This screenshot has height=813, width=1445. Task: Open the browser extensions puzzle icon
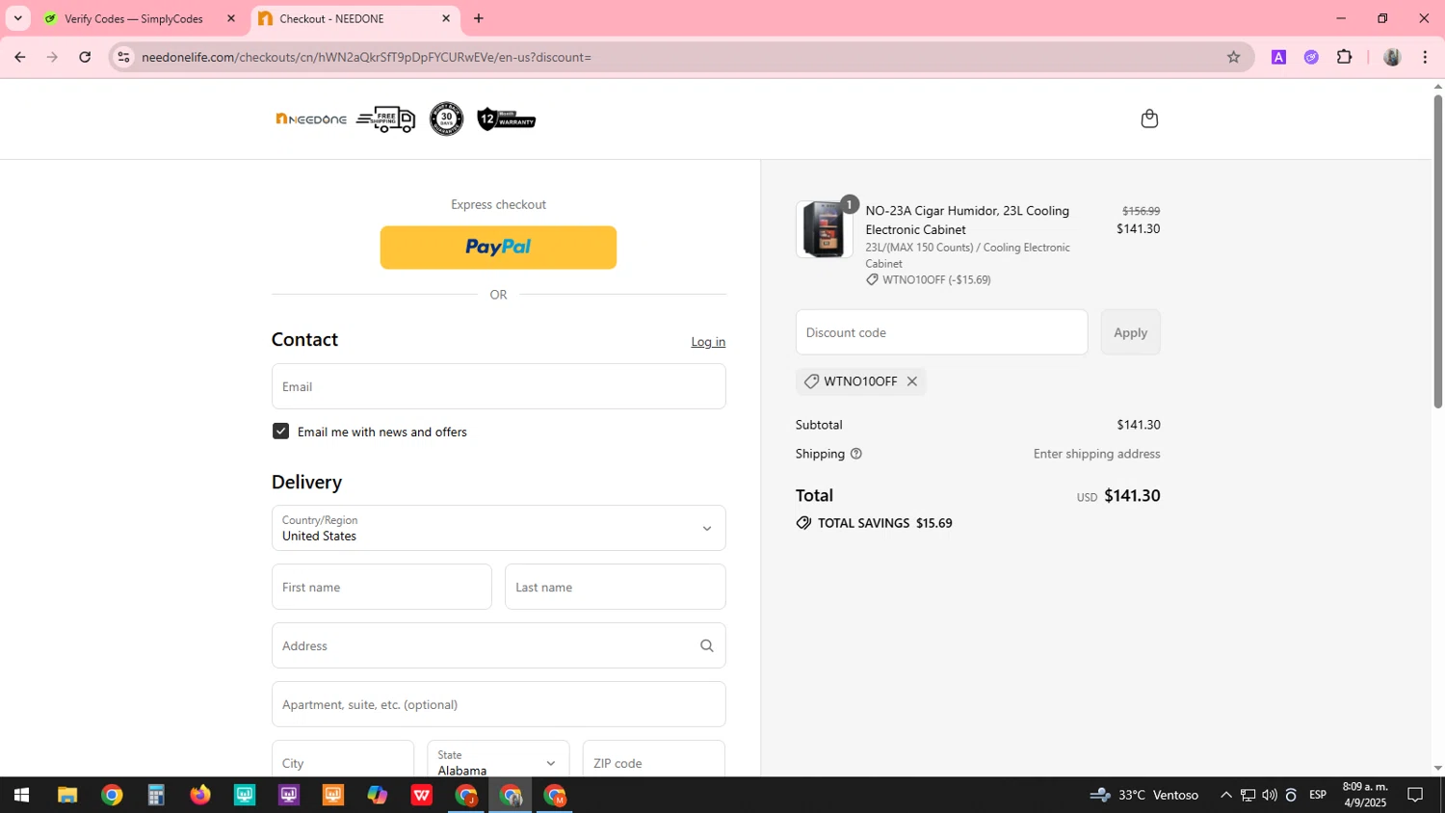(x=1344, y=57)
